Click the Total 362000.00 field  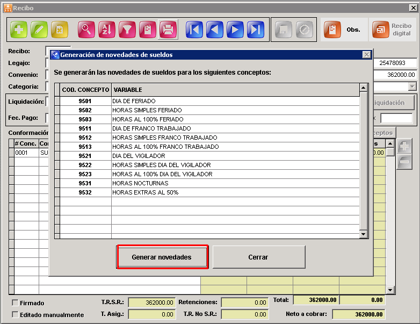[x=316, y=300]
